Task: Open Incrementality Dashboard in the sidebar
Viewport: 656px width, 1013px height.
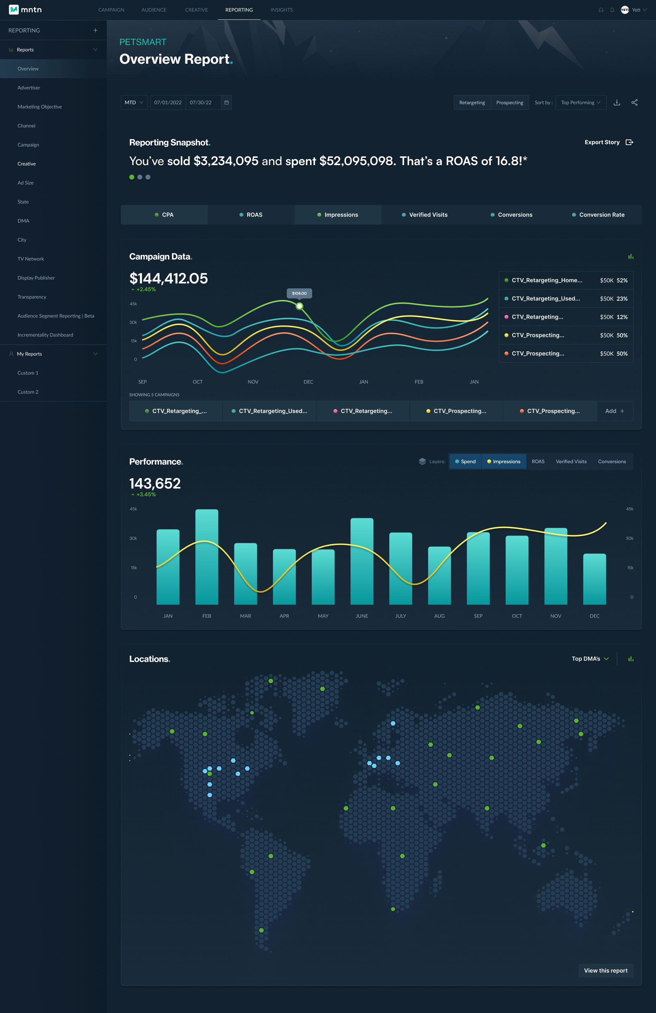Action: tap(45, 335)
